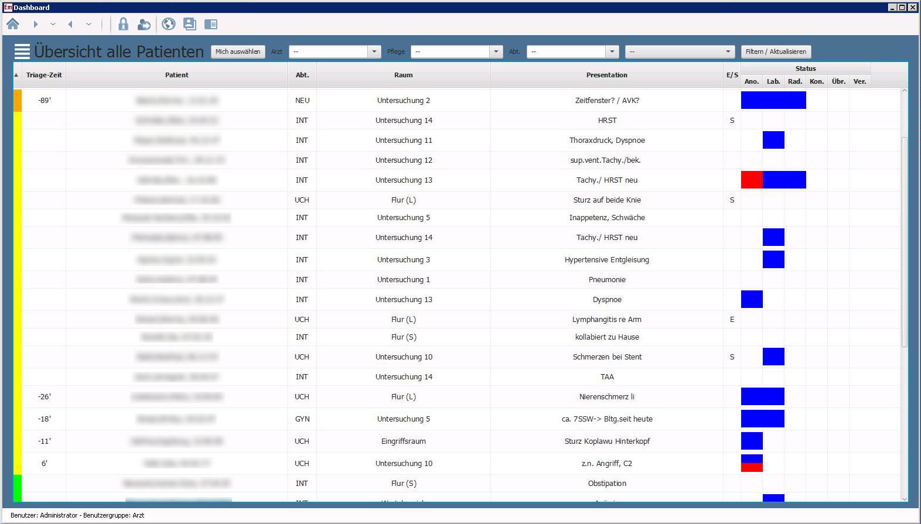
Task: Open the globe web icon
Action: tap(169, 24)
